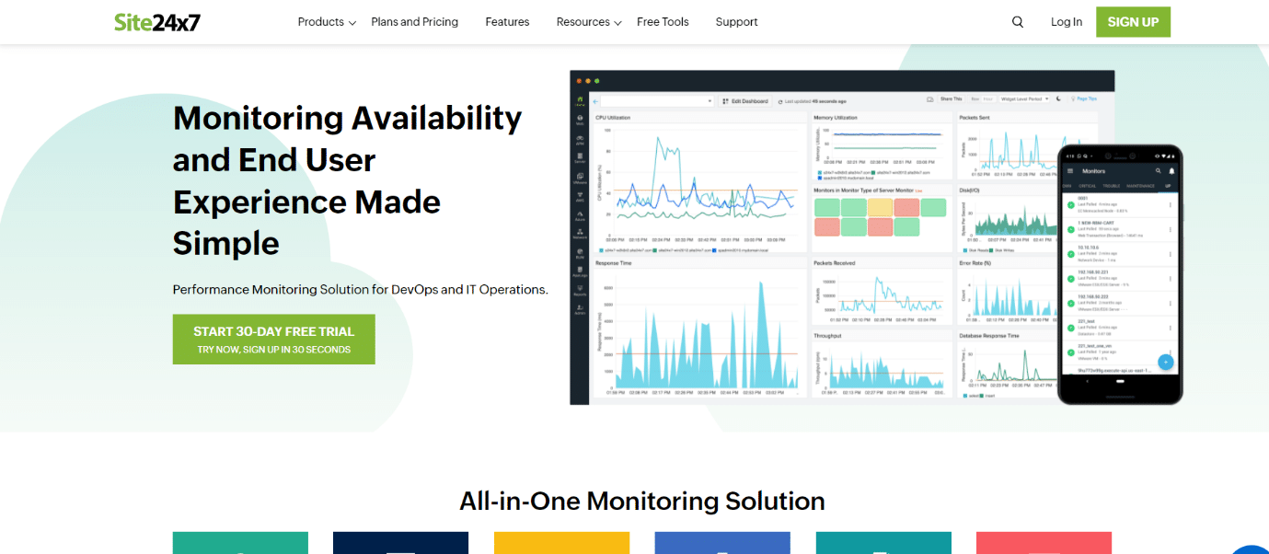1269x554 pixels.
Task: Open Support page
Action: tap(737, 22)
